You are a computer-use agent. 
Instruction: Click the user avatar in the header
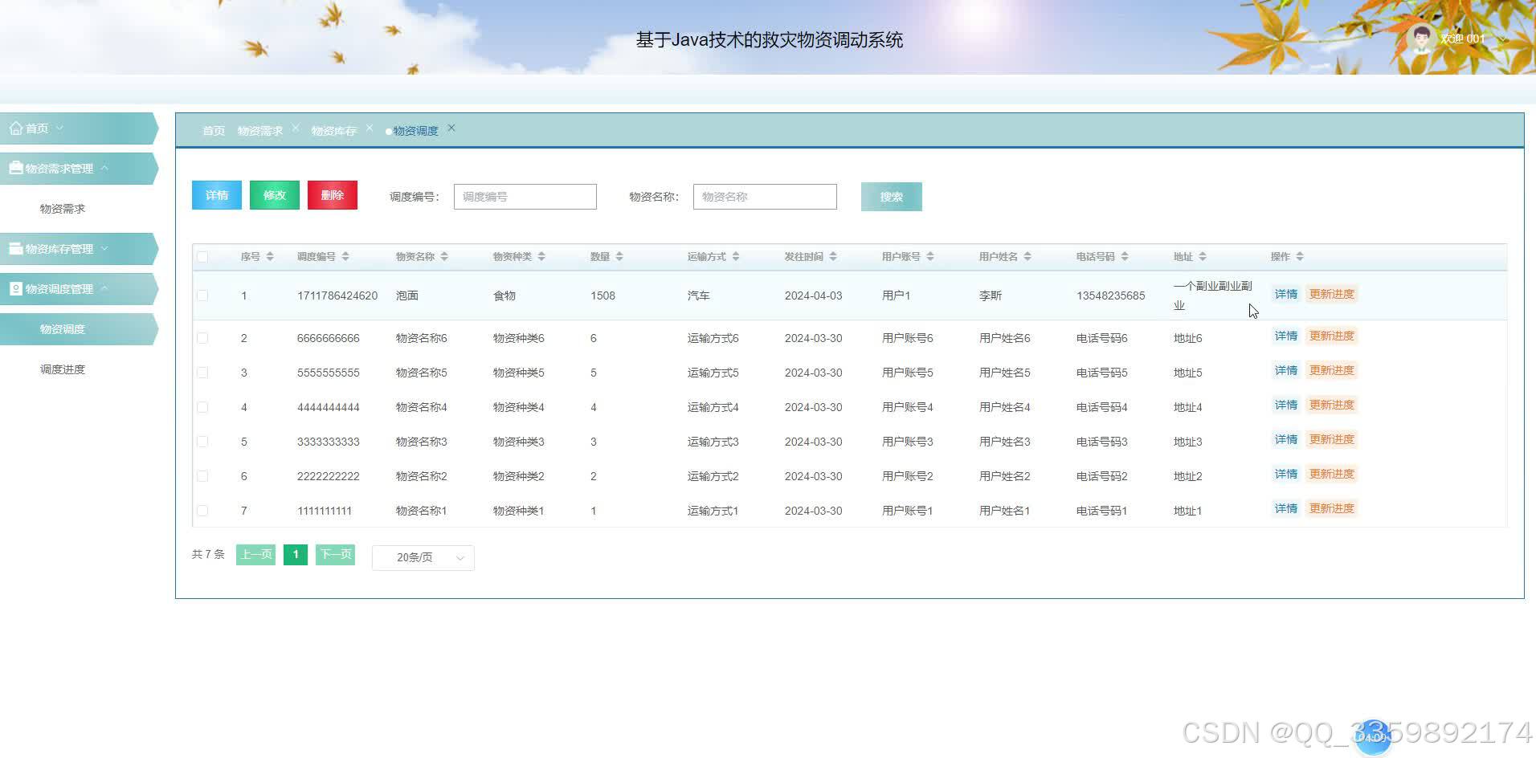pos(1421,39)
